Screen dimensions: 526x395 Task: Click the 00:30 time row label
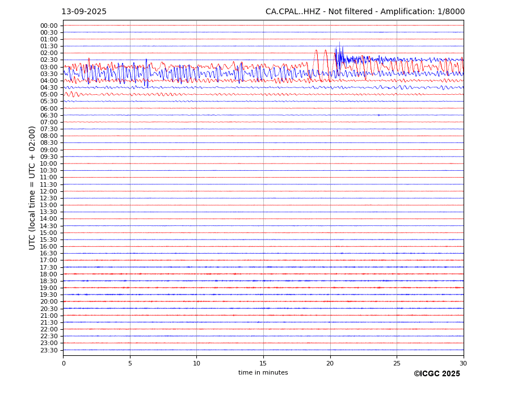[49, 32]
